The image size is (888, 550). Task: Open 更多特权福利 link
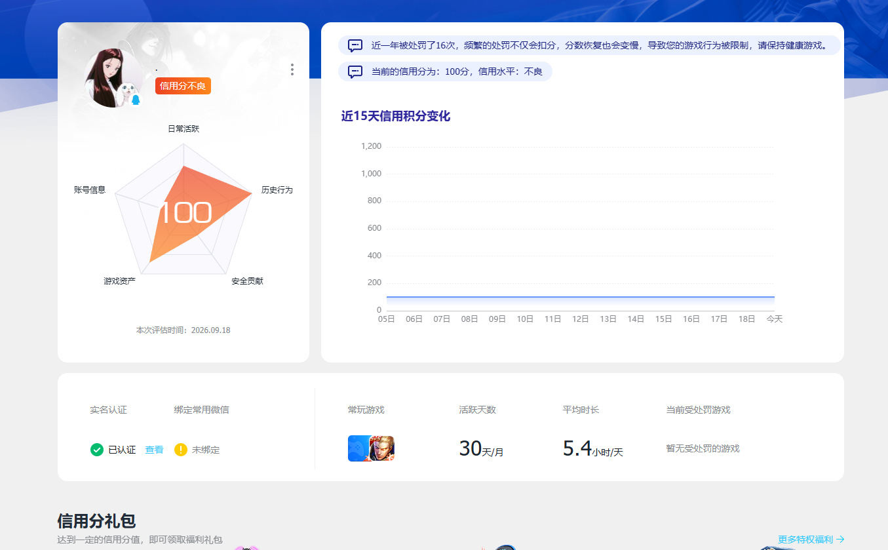[x=811, y=540]
